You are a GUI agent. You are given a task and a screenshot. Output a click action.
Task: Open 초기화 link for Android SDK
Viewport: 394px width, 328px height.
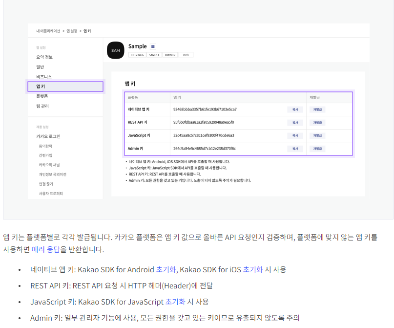[166, 269]
